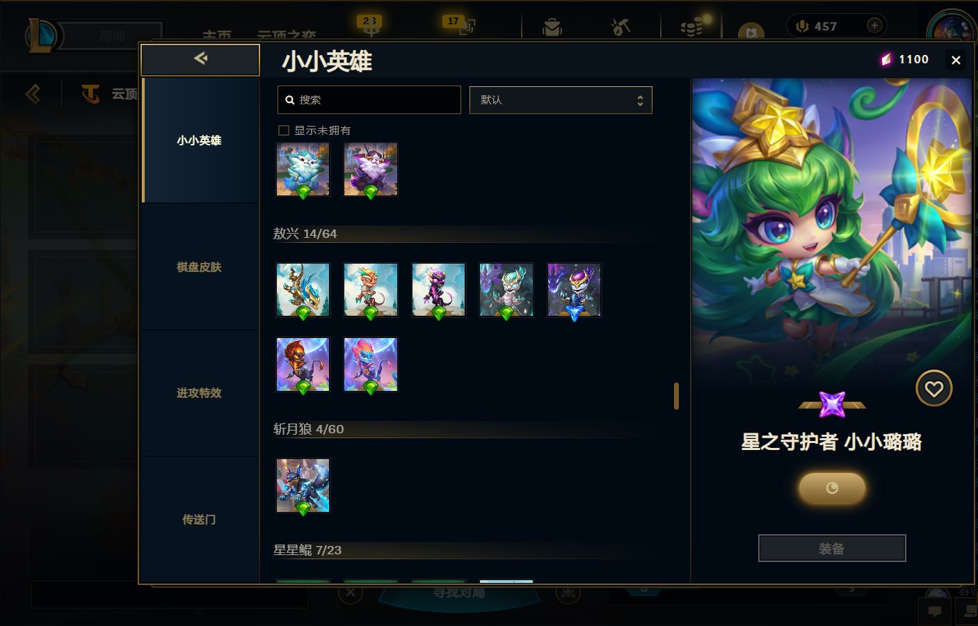The height and width of the screenshot is (626, 978).
Task: Toggle the 显示未拥有 checkbox
Action: click(283, 130)
